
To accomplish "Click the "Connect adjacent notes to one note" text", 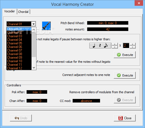I will point(86,75).
